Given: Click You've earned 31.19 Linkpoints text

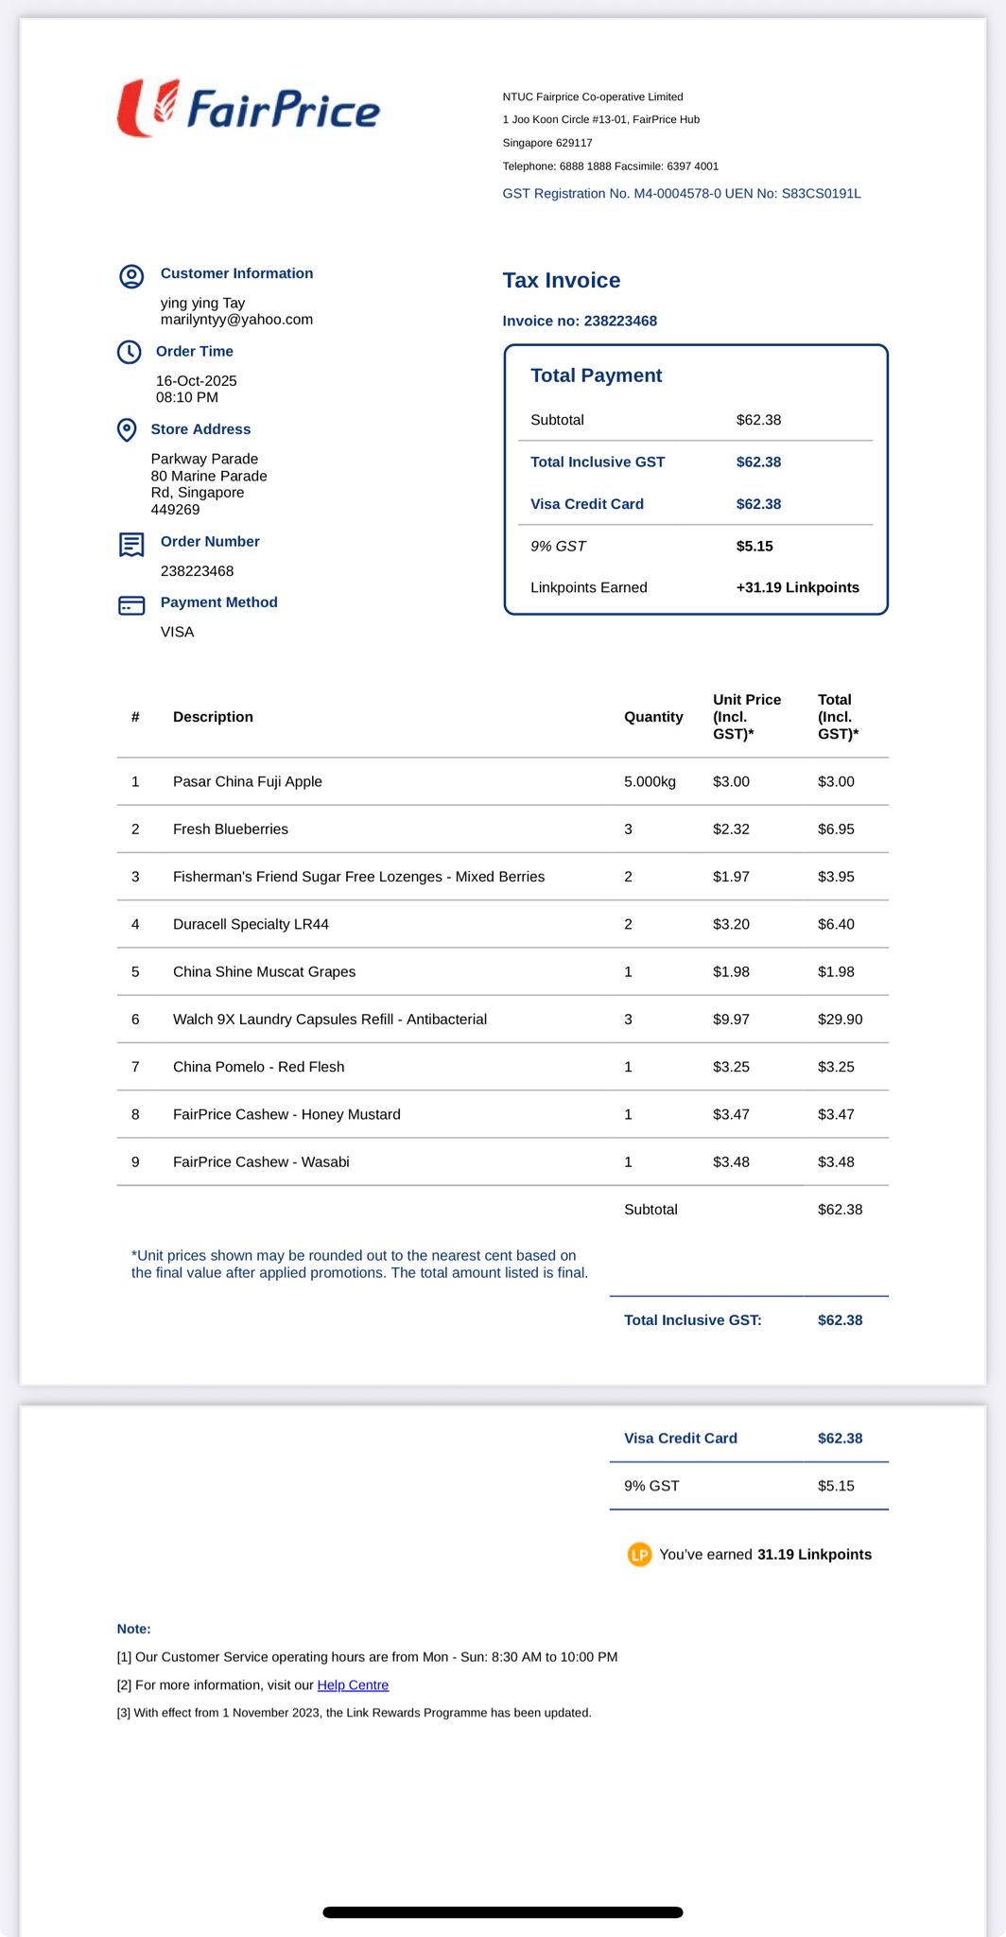Looking at the screenshot, I should coord(765,1554).
